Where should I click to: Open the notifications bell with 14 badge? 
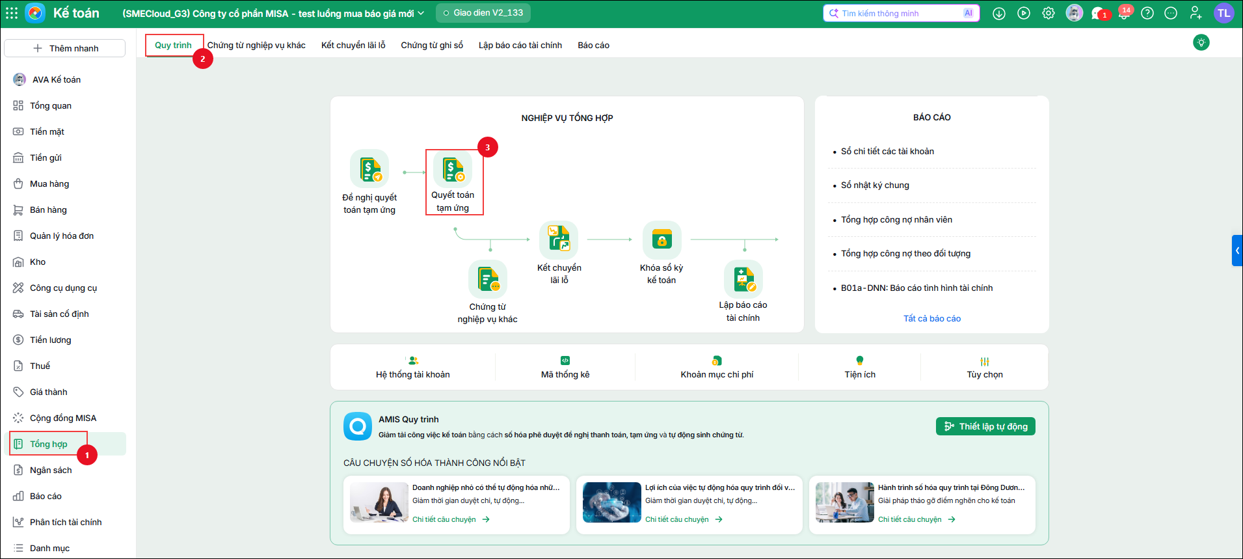coord(1124,13)
